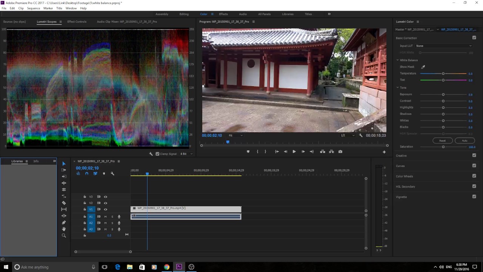The height and width of the screenshot is (272, 483).
Task: Hide track V3 with eye icon
Action: pyautogui.click(x=105, y=197)
